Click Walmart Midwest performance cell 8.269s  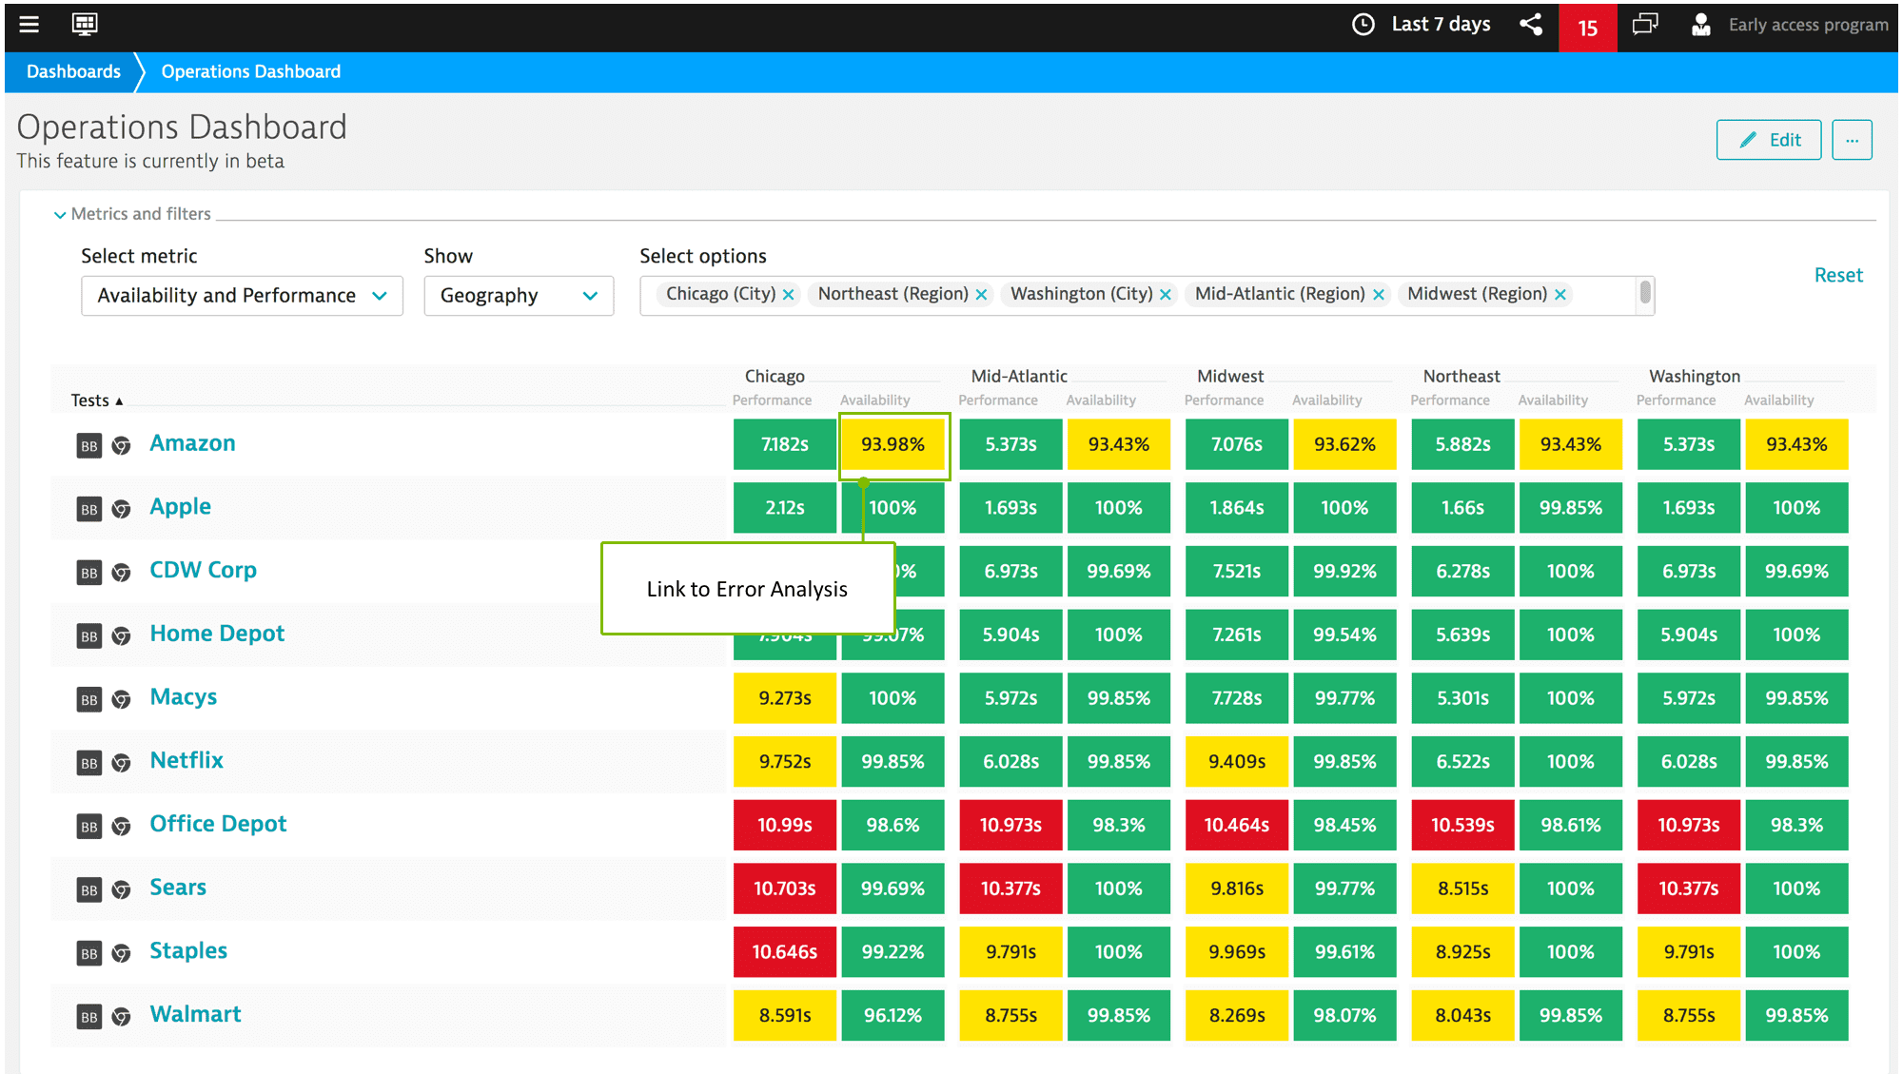point(1237,1015)
